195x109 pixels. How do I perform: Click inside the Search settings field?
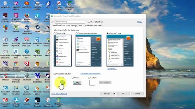coord(70,22)
